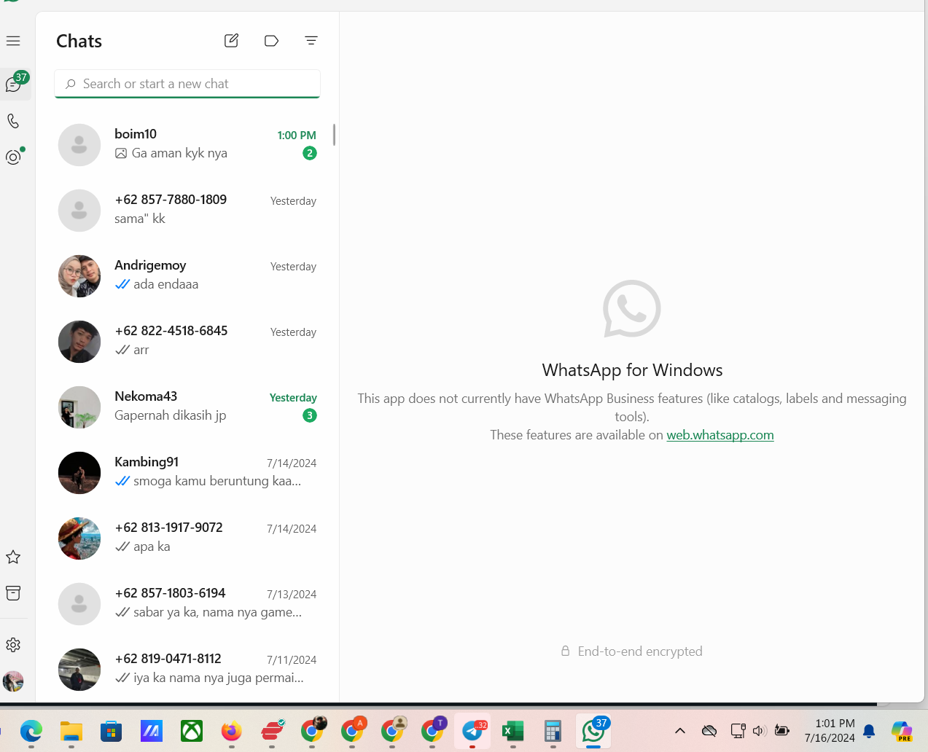Click Nekoma43's profile photo
This screenshot has width=928, height=752.
coord(79,407)
